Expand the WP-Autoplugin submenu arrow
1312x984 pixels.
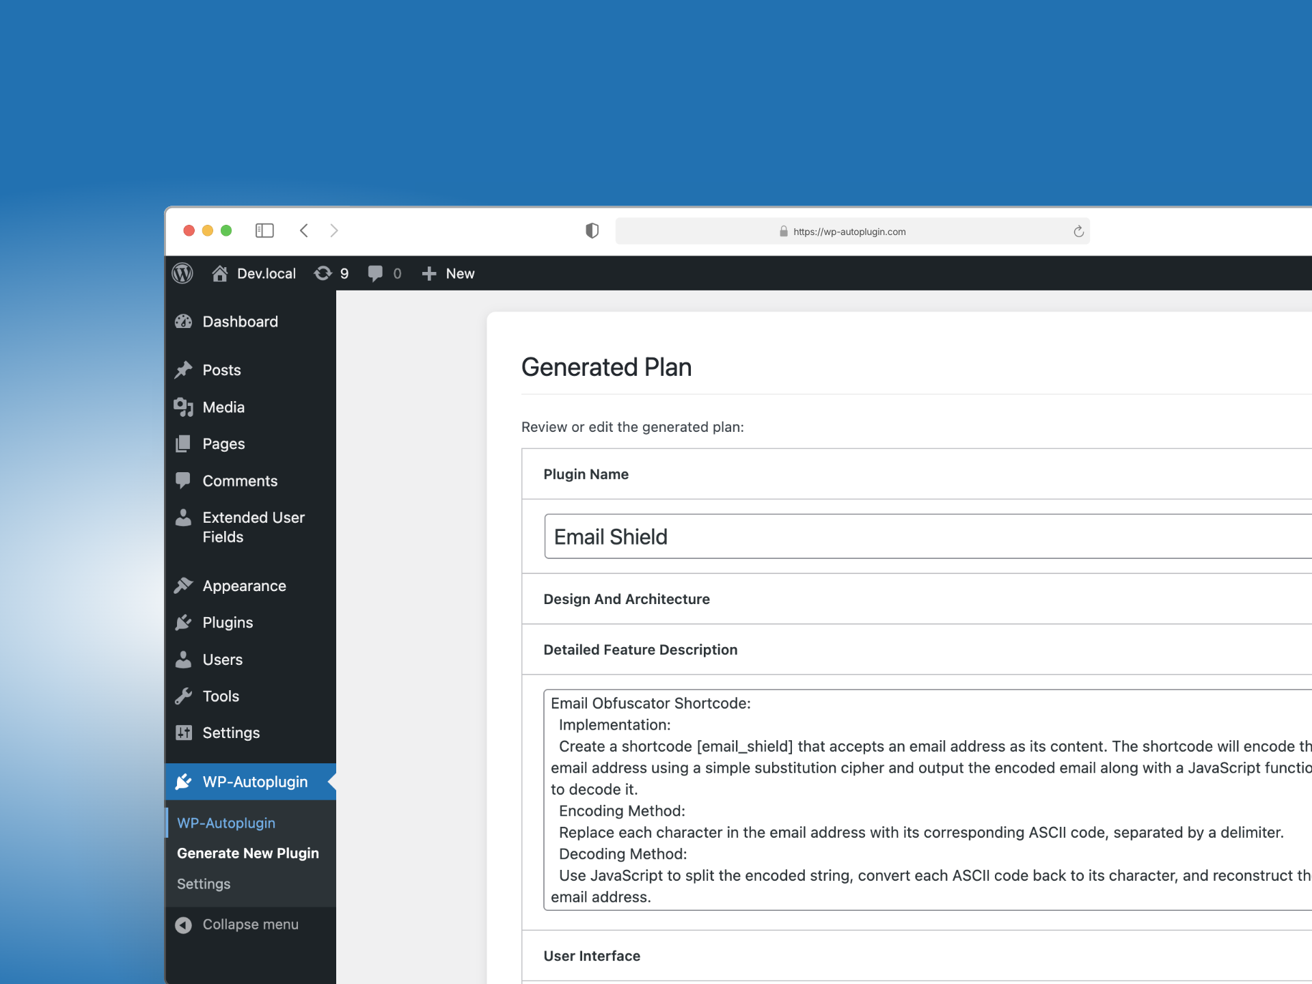click(332, 782)
